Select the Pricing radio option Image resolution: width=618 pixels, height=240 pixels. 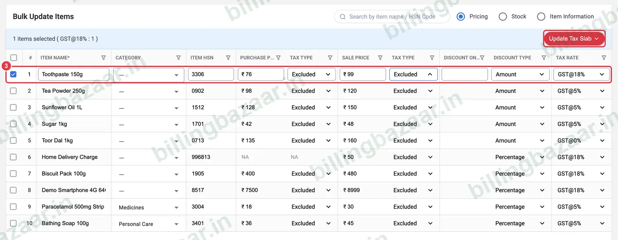point(461,16)
